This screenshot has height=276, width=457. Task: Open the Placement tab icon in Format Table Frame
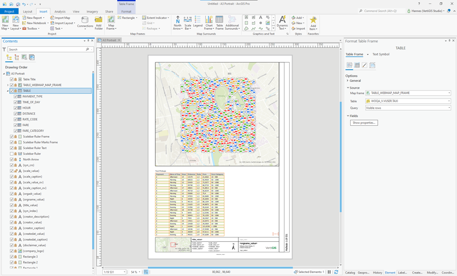pyautogui.click(x=372, y=65)
